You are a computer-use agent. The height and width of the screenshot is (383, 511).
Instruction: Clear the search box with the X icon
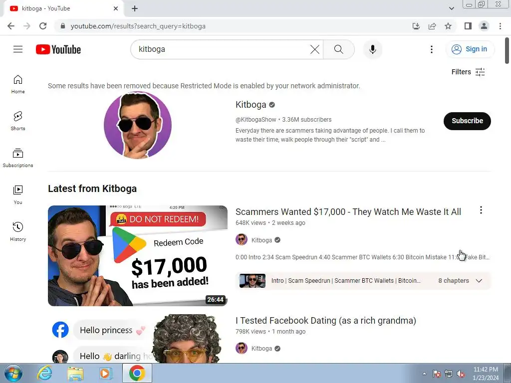point(315,49)
